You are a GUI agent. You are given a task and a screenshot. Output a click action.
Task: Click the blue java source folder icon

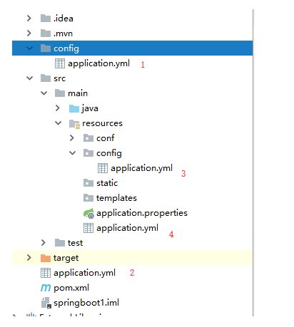coord(74,108)
